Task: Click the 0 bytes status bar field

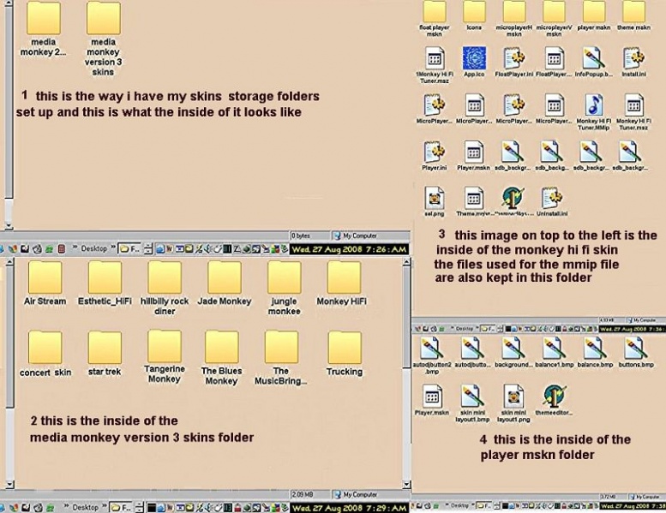Action: click(x=310, y=236)
